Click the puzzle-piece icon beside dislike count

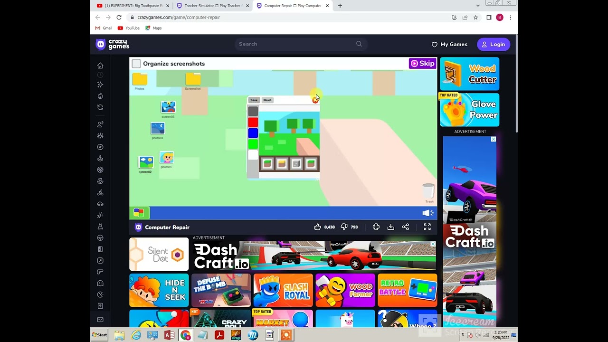click(376, 227)
